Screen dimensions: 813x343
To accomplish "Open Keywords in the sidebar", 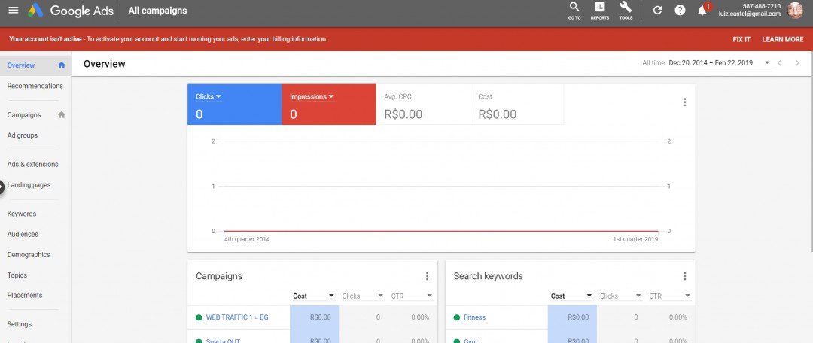I will (x=22, y=214).
